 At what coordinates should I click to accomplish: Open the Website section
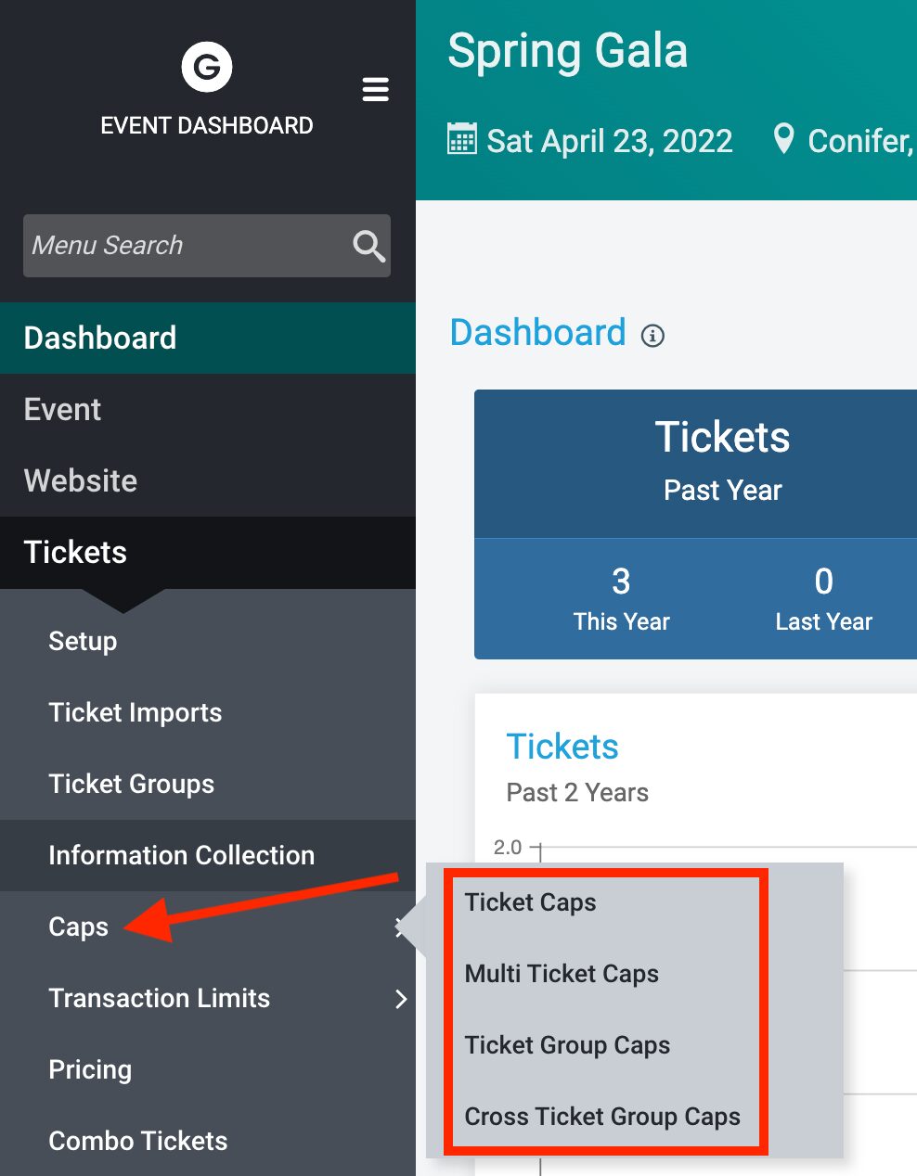(x=80, y=480)
